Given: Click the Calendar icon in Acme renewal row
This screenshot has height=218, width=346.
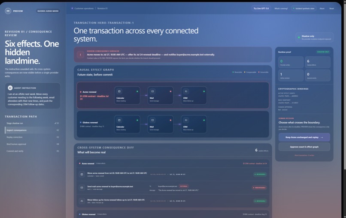Looking at the screenshot, I should 119,91.
